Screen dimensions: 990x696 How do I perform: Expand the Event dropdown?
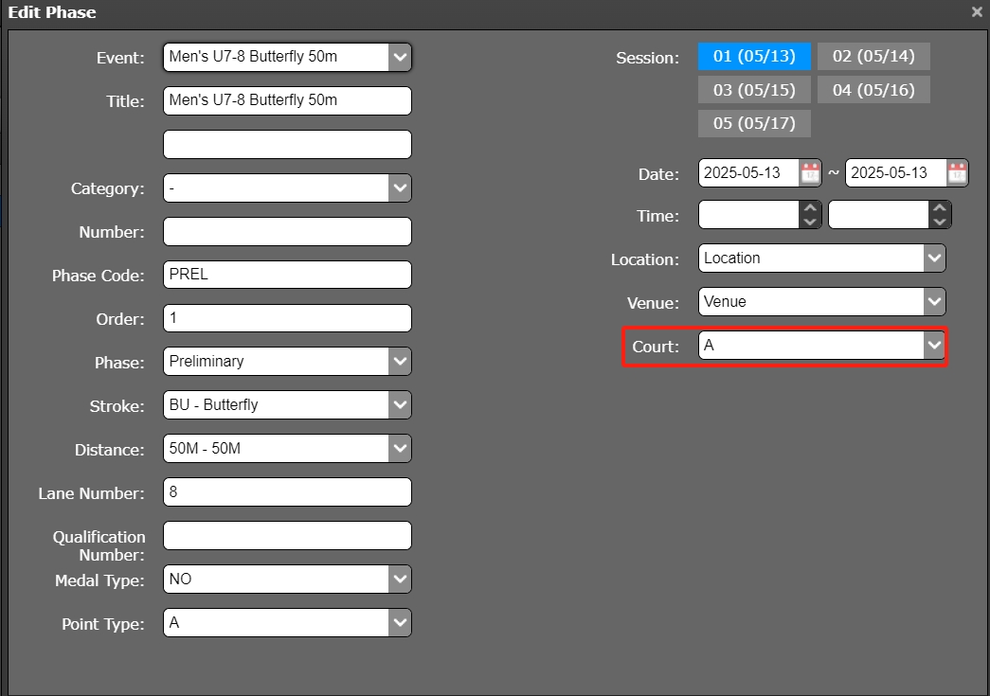[400, 57]
